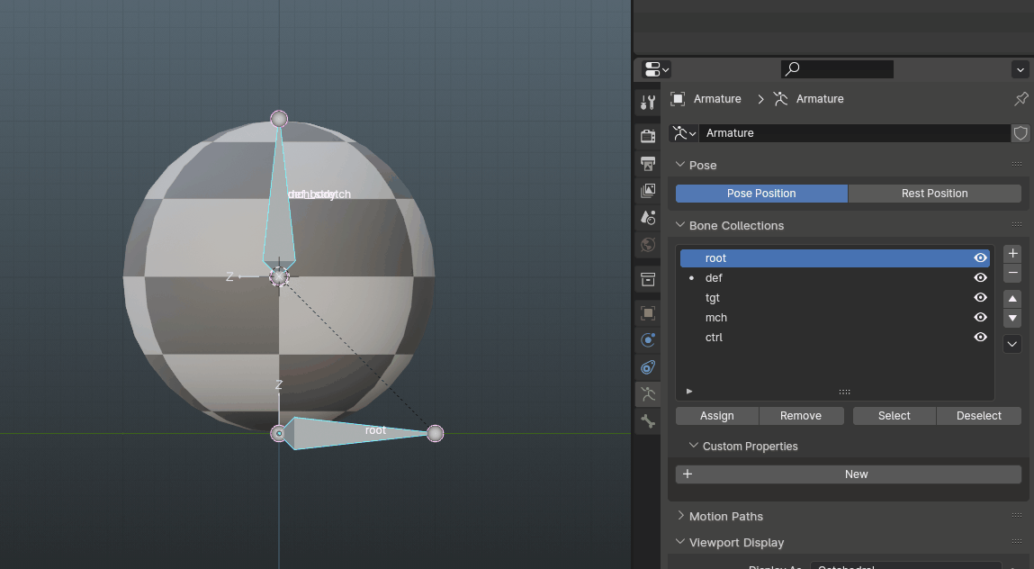Viewport: 1034px width, 569px height.
Task: Select the mch bone collection
Action: [716, 318]
